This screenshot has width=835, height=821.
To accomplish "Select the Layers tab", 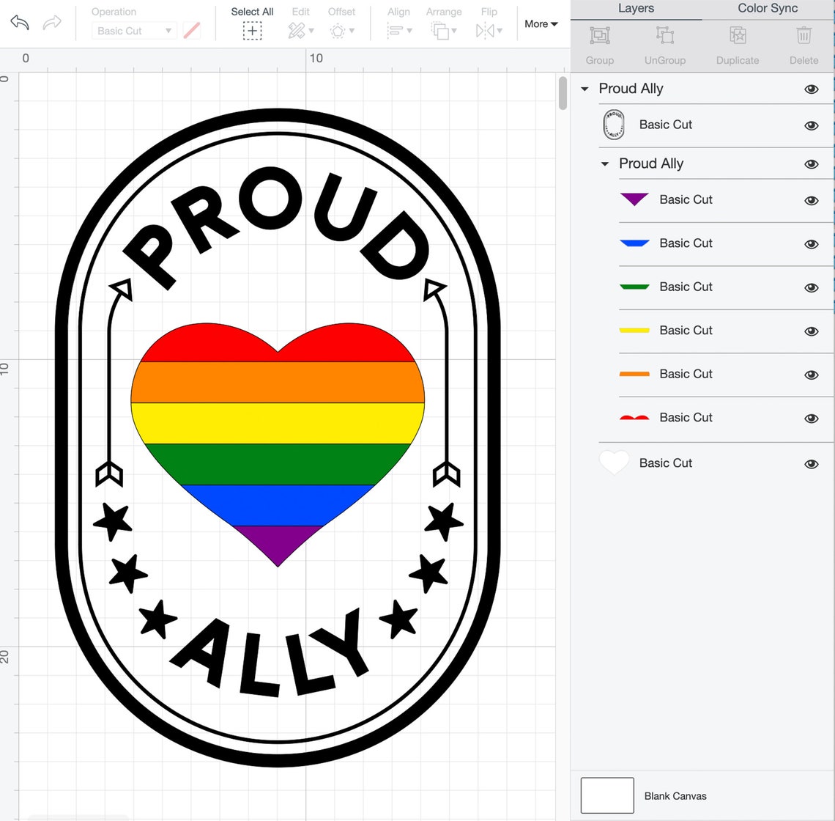I will tap(636, 8).
